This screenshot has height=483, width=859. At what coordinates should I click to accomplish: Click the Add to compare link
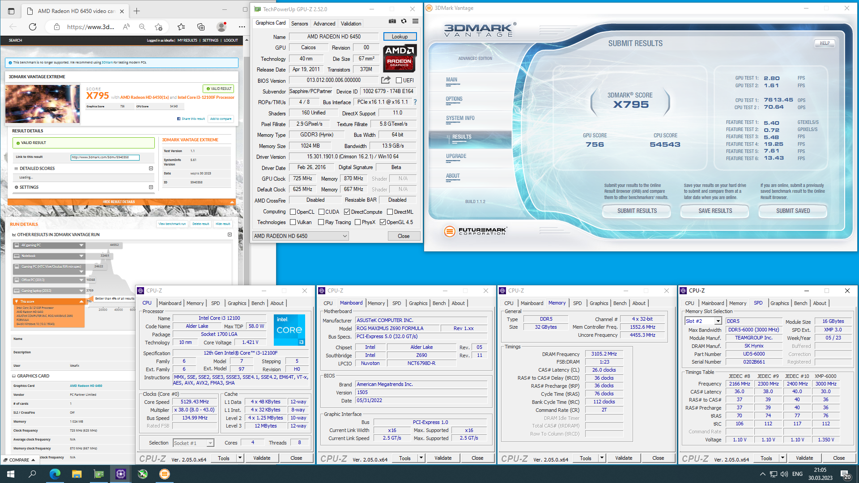(221, 119)
